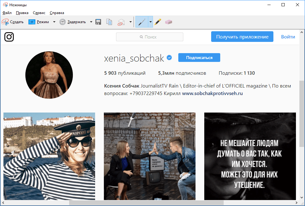This screenshot has height=206, width=305.
Task: Click the Подписаться follow button
Action: [x=199, y=58]
